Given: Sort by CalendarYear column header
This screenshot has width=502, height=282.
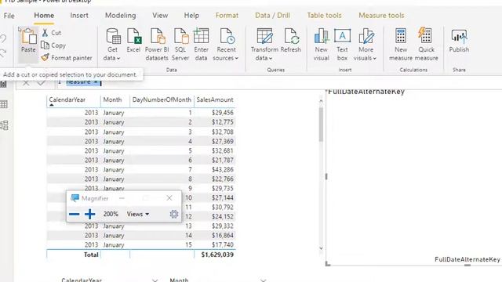Looking at the screenshot, I should [x=67, y=99].
